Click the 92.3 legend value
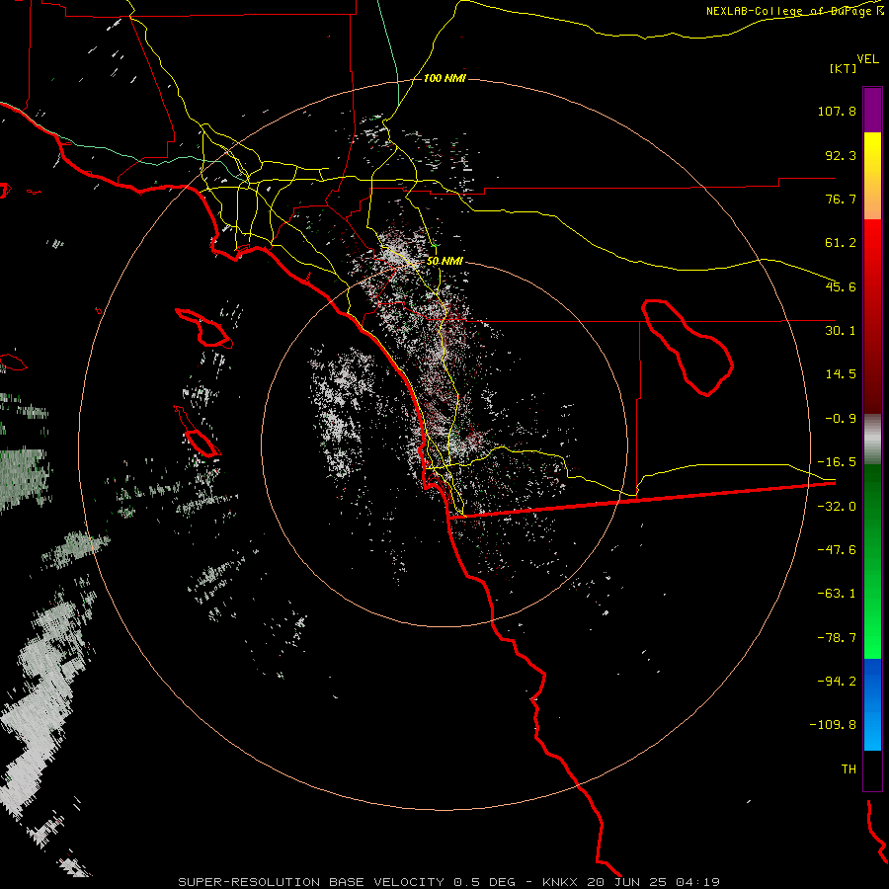This screenshot has height=889, width=889. click(x=841, y=155)
